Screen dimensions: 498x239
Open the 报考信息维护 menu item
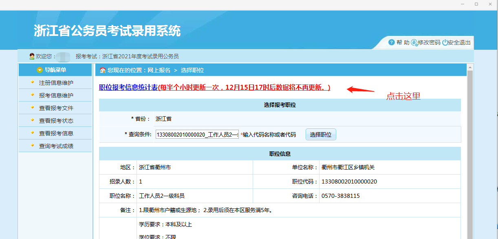point(55,95)
